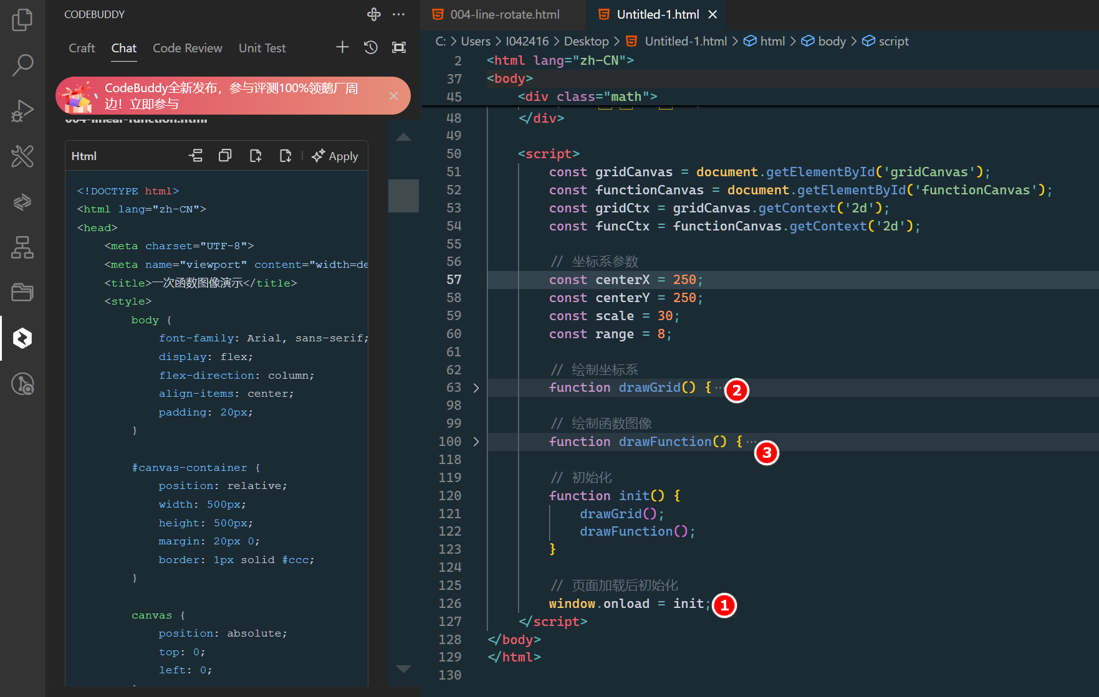The width and height of the screenshot is (1099, 697).
Task: Click the value '30' on the scale line
Action: [x=665, y=316]
